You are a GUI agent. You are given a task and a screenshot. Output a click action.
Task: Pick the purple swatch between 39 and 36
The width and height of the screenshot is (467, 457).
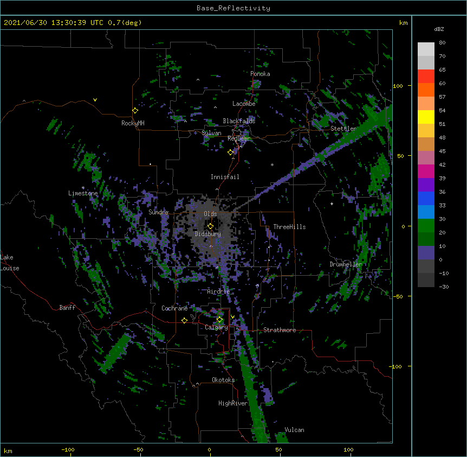(426, 185)
